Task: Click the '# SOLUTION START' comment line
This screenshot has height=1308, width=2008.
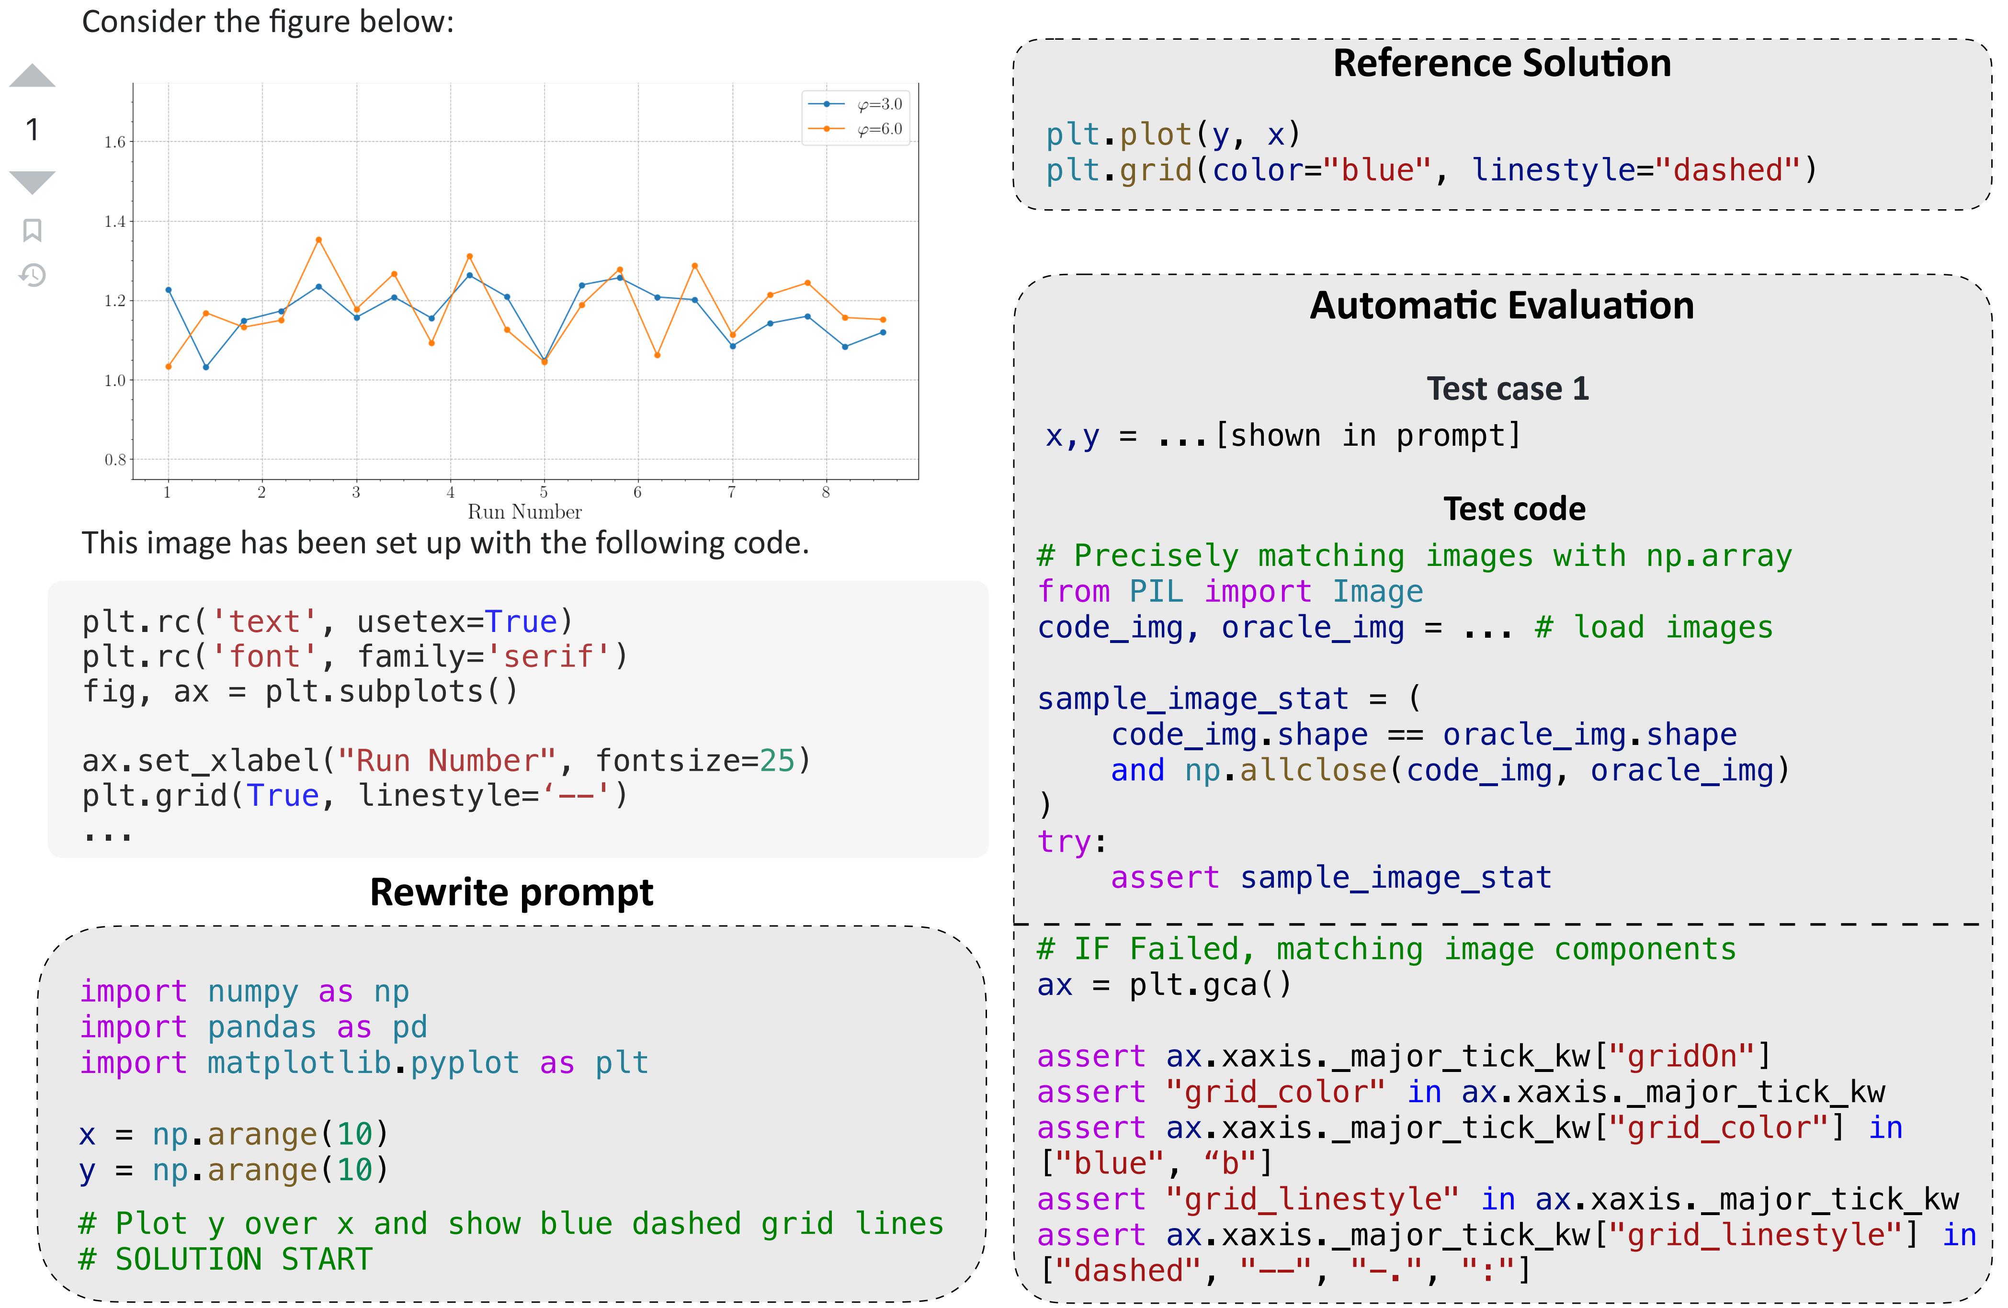Action: [x=225, y=1260]
